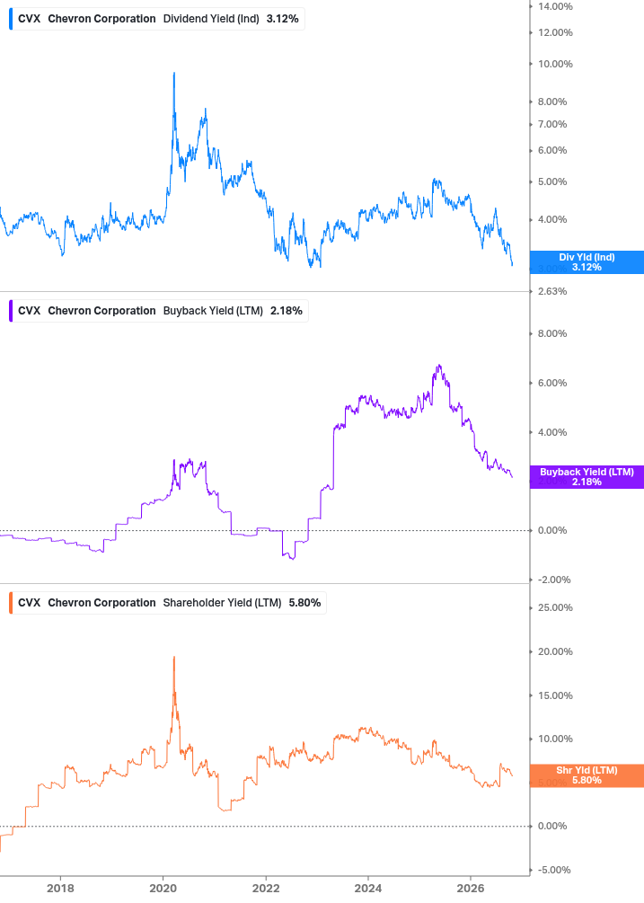Click the 2022 label on the time axis
This screenshot has width=644, height=903.
265,888
